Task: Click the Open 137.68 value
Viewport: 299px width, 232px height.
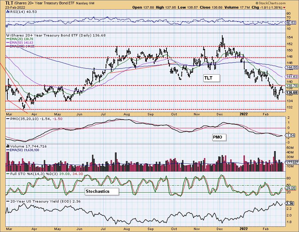Action: (143, 7)
